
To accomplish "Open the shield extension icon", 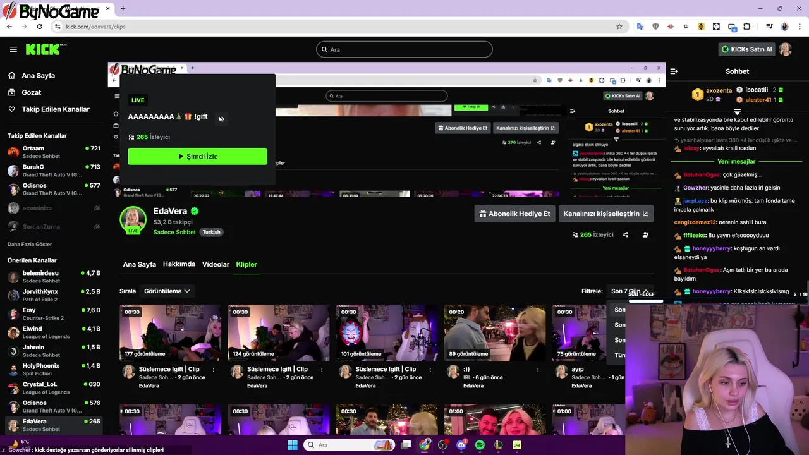I will tap(655, 27).
